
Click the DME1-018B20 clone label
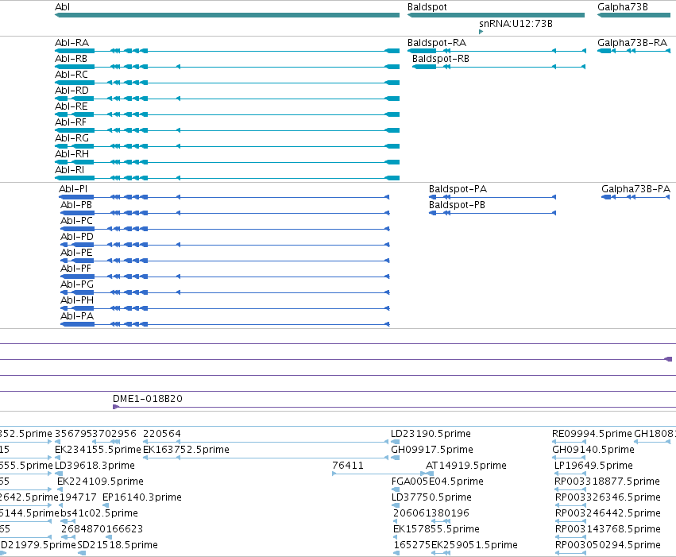coord(148,399)
